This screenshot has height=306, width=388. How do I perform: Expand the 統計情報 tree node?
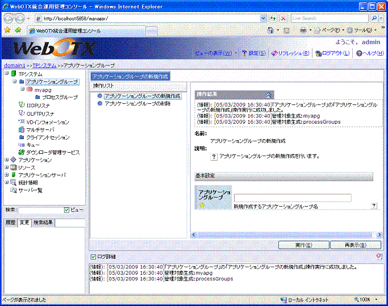[x=7, y=183]
